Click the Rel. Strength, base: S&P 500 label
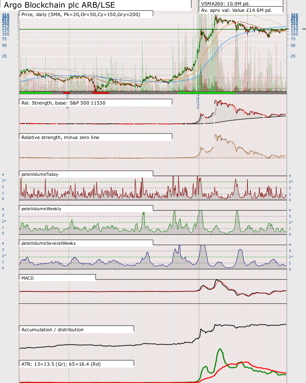Screen dimensions: 306x383 [x=63, y=103]
